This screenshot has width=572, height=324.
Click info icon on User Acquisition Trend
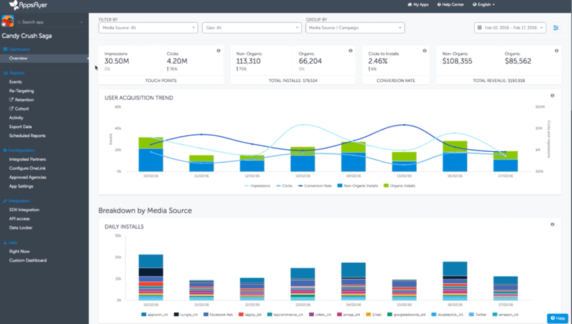coord(552,96)
